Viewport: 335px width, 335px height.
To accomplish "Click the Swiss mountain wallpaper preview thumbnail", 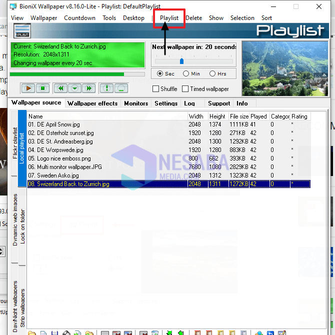I will pos(285,68).
